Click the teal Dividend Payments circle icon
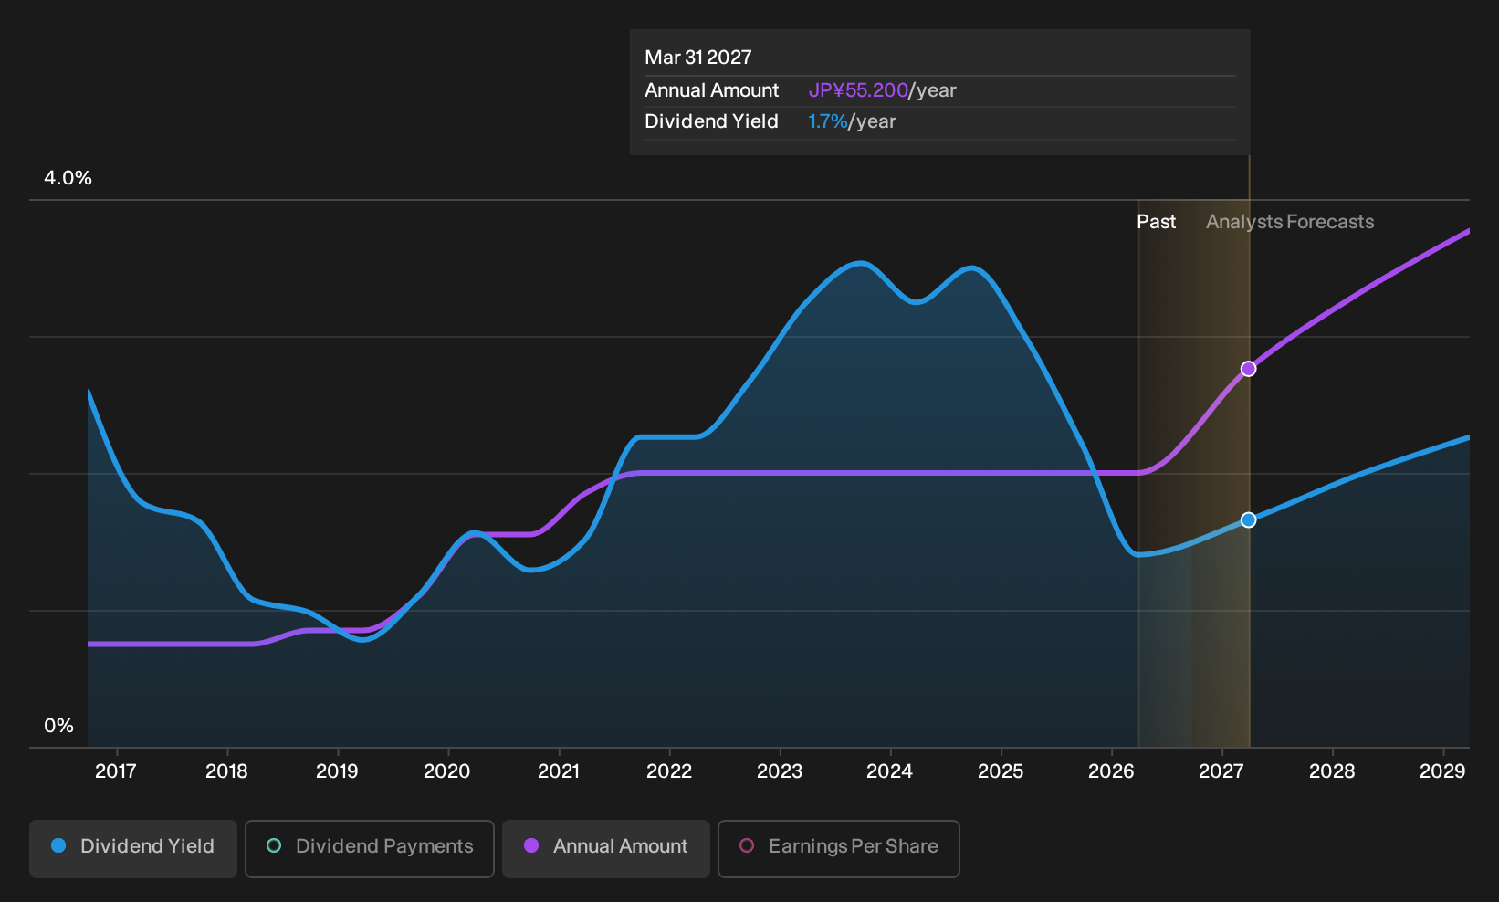Screen dimensions: 1499x902 pyautogui.click(x=274, y=845)
